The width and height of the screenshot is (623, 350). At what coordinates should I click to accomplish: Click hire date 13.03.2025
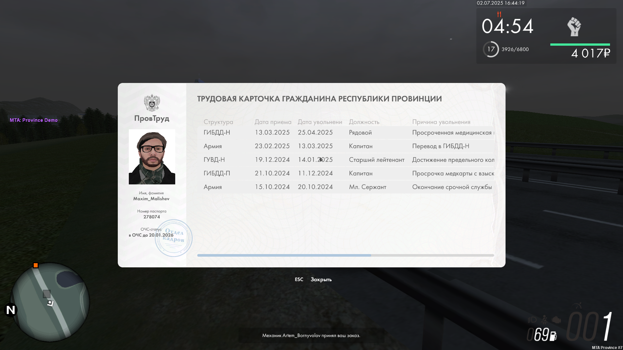pos(272,133)
